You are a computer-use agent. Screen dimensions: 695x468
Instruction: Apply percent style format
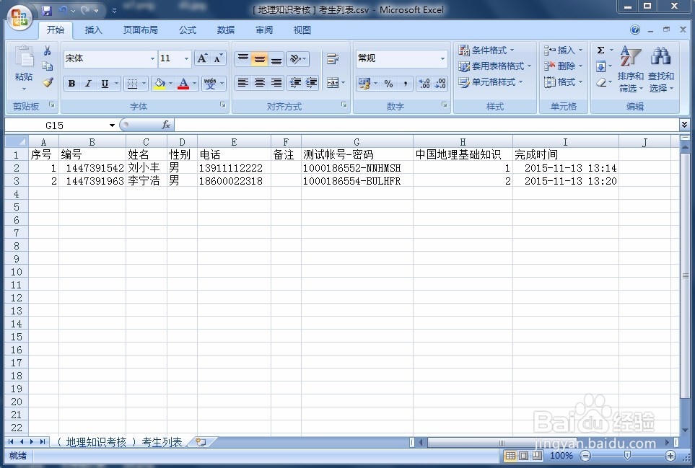point(389,83)
